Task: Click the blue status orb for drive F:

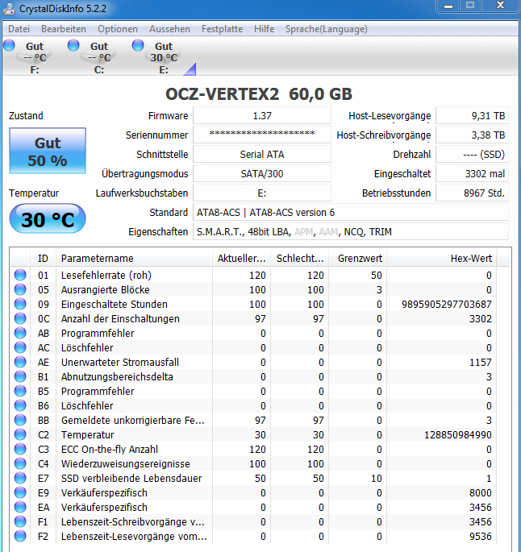Action: point(9,45)
